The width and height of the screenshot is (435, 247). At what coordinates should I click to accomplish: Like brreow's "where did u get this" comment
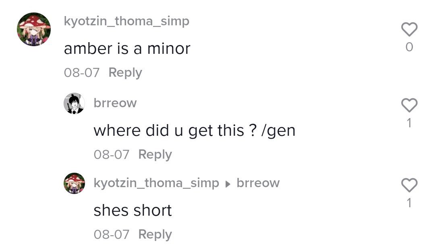coord(409,105)
